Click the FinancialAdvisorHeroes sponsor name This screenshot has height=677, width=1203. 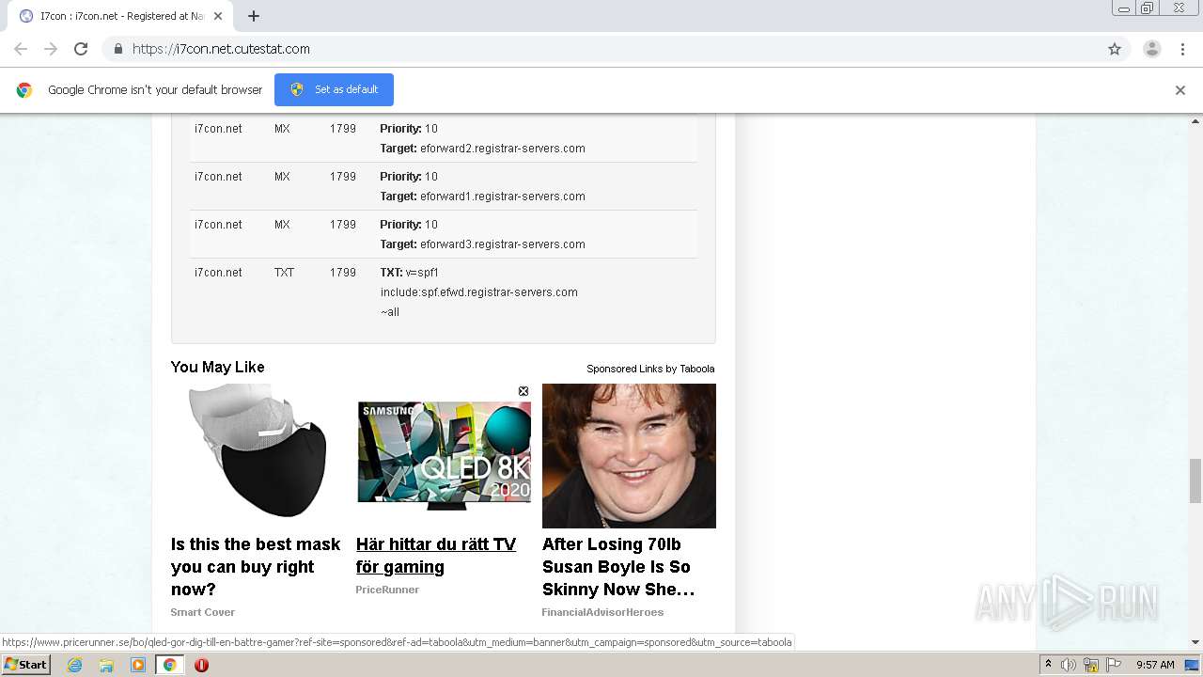pyautogui.click(x=602, y=612)
